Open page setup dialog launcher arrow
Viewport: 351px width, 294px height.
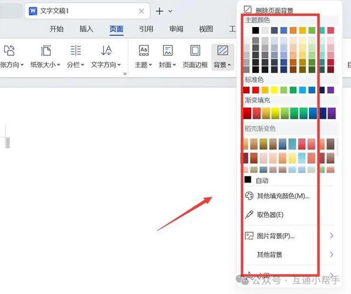(125, 73)
